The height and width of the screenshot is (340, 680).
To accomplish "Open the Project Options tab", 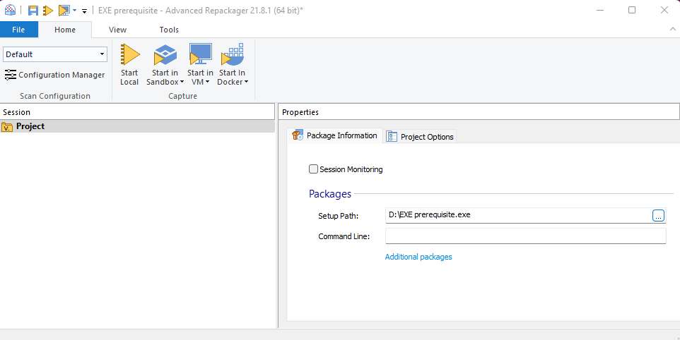I will [x=420, y=137].
